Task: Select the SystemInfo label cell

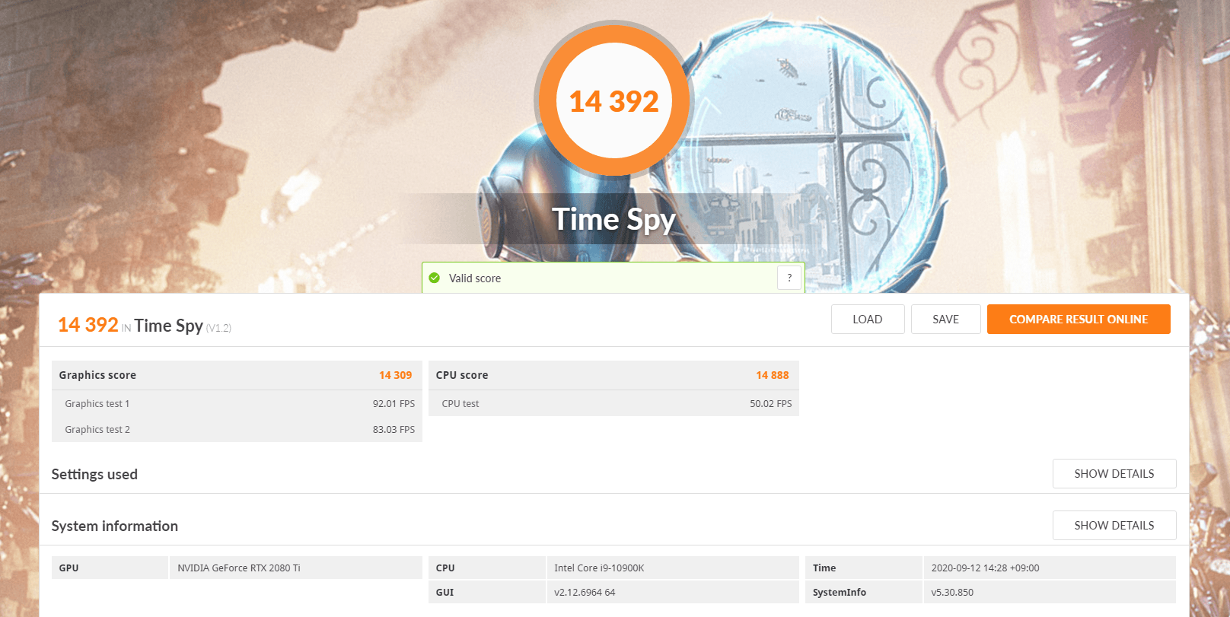Action: (864, 592)
